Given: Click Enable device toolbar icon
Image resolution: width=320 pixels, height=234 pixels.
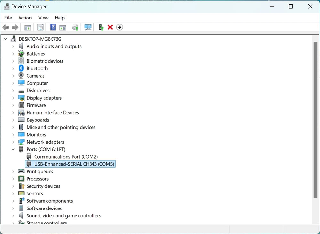Looking at the screenshot, I should pos(101,27).
